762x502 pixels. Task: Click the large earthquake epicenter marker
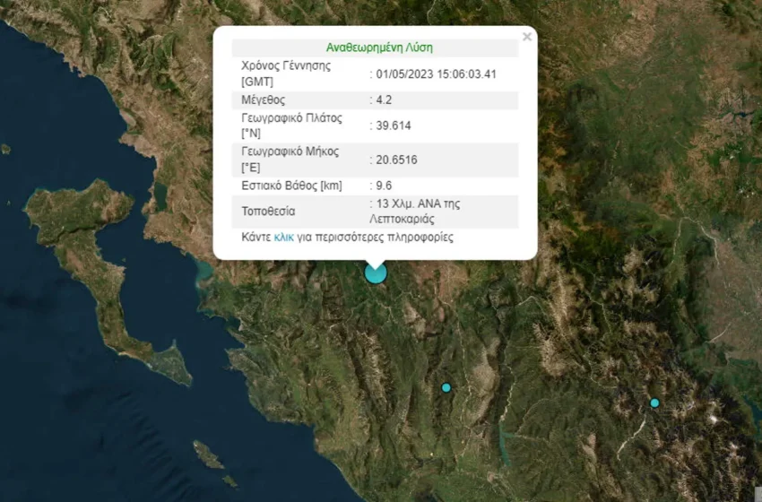[x=376, y=273]
